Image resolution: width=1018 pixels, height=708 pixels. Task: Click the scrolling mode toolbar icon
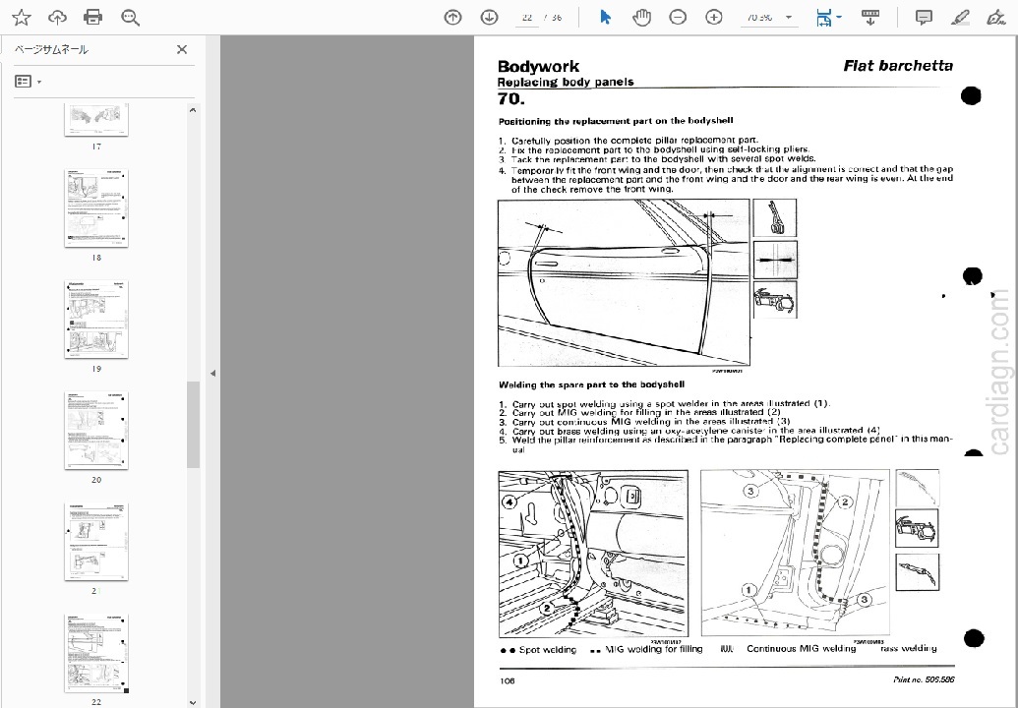pyautogui.click(x=870, y=18)
